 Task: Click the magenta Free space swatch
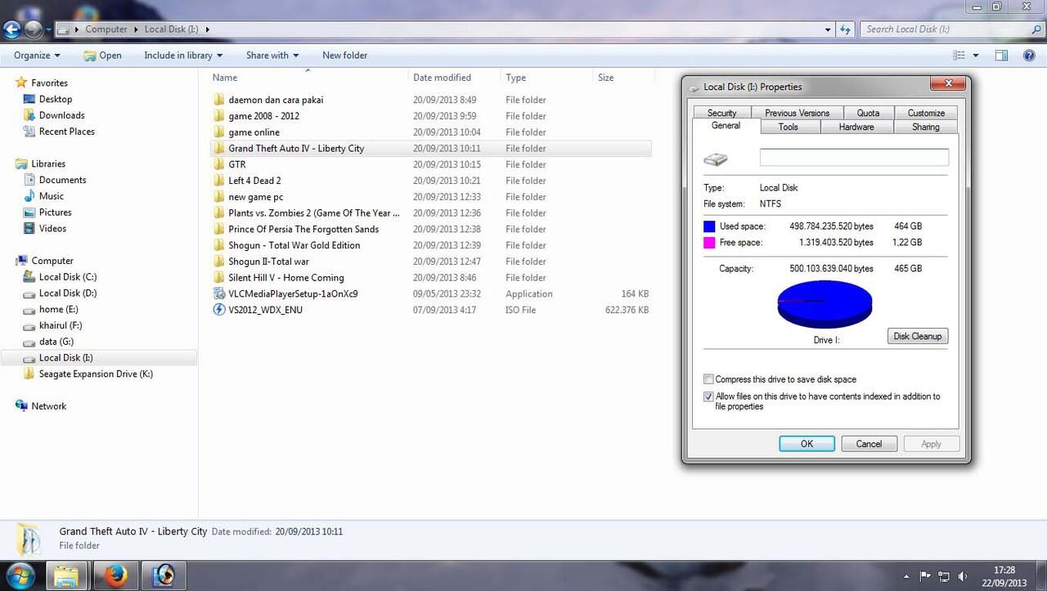709,243
